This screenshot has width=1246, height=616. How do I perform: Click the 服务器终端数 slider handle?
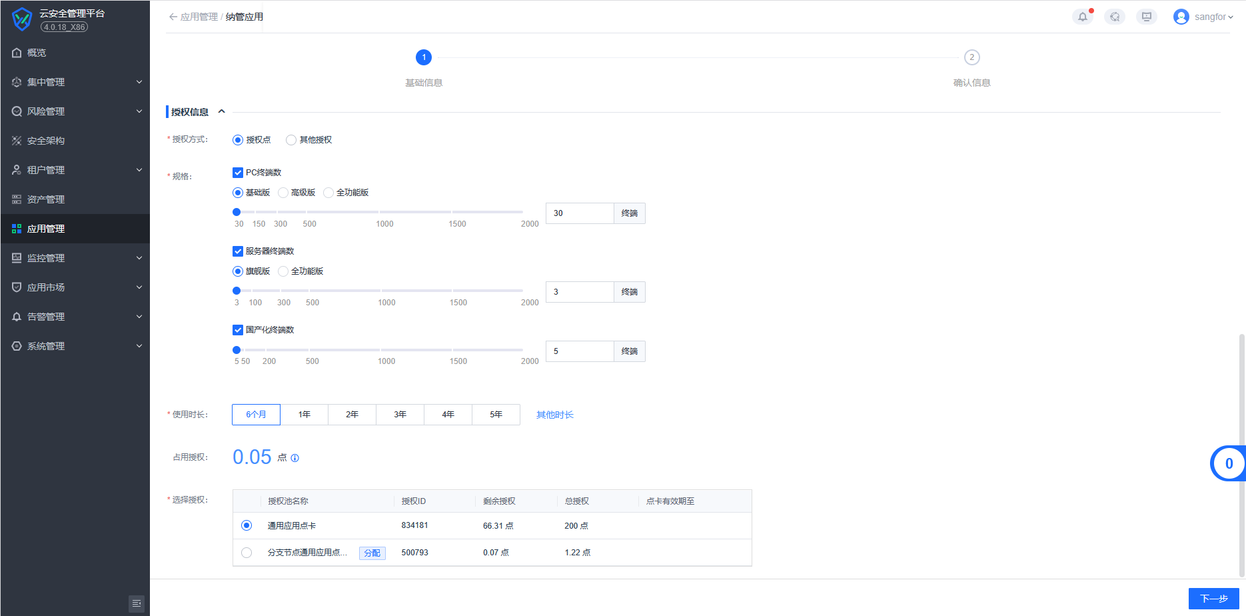(237, 291)
